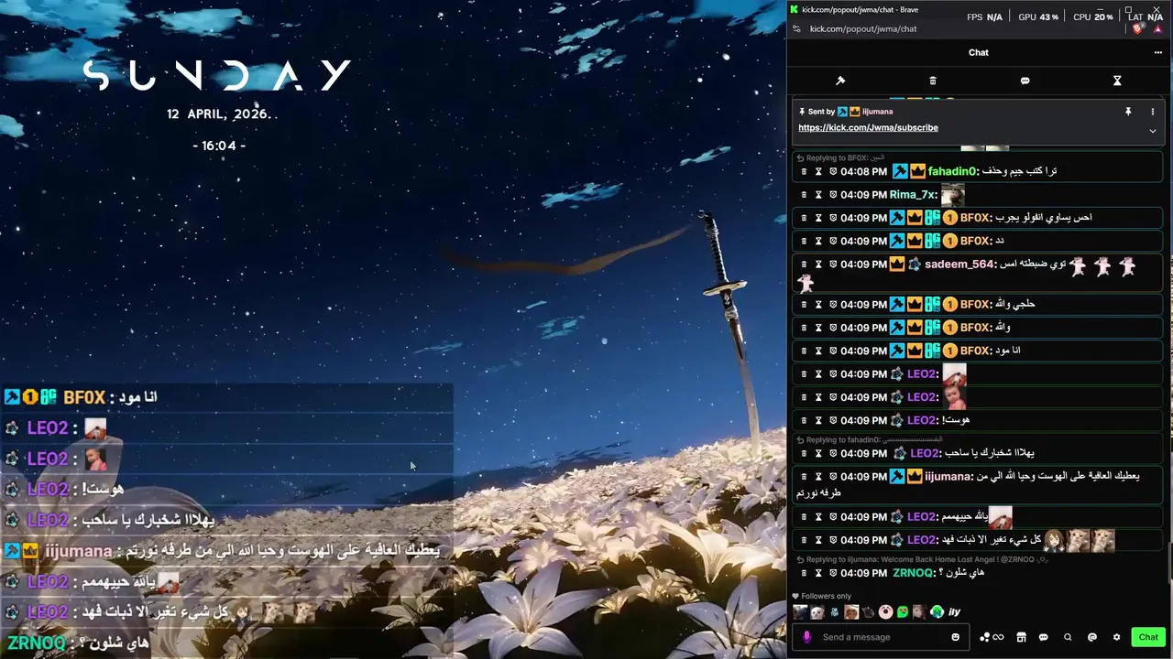Click the Chat header title
1173x659 pixels.
979,52
